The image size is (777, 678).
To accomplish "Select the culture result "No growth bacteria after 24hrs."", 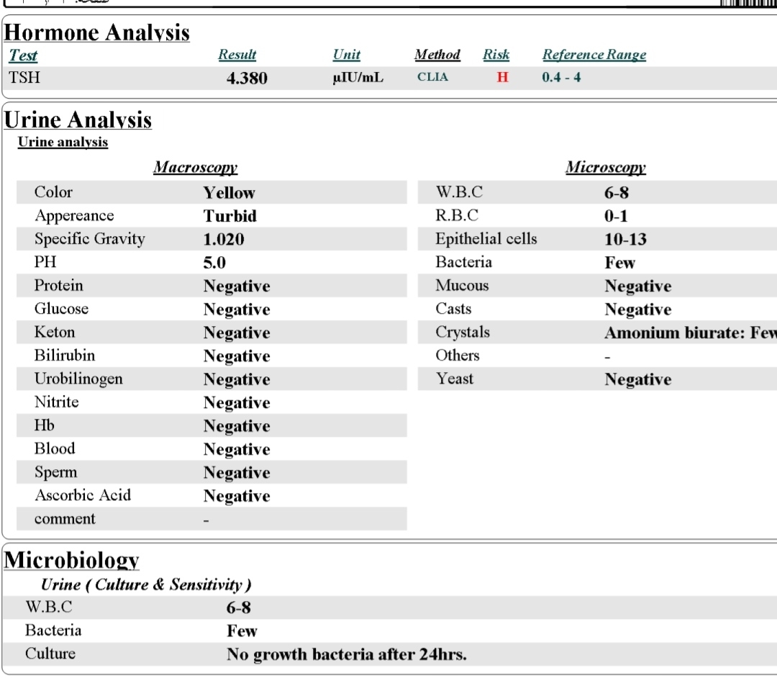I will point(347,655).
